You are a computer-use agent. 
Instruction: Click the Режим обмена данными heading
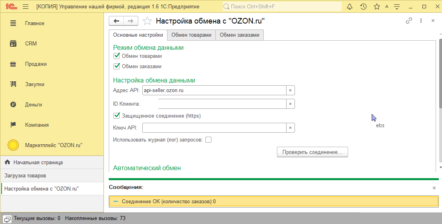tap(148, 48)
